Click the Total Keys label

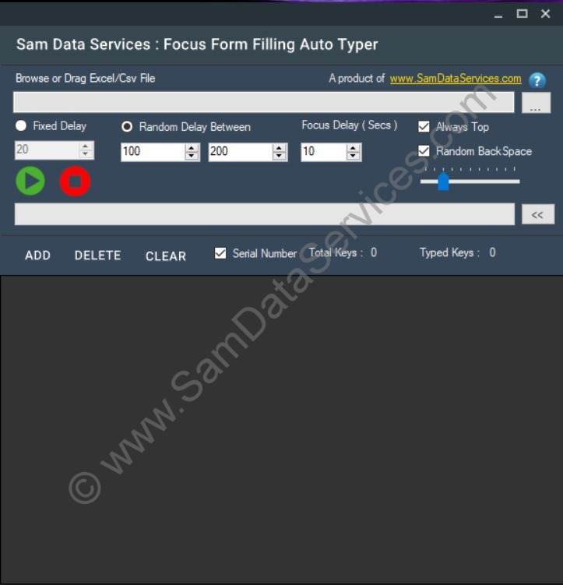(x=336, y=252)
